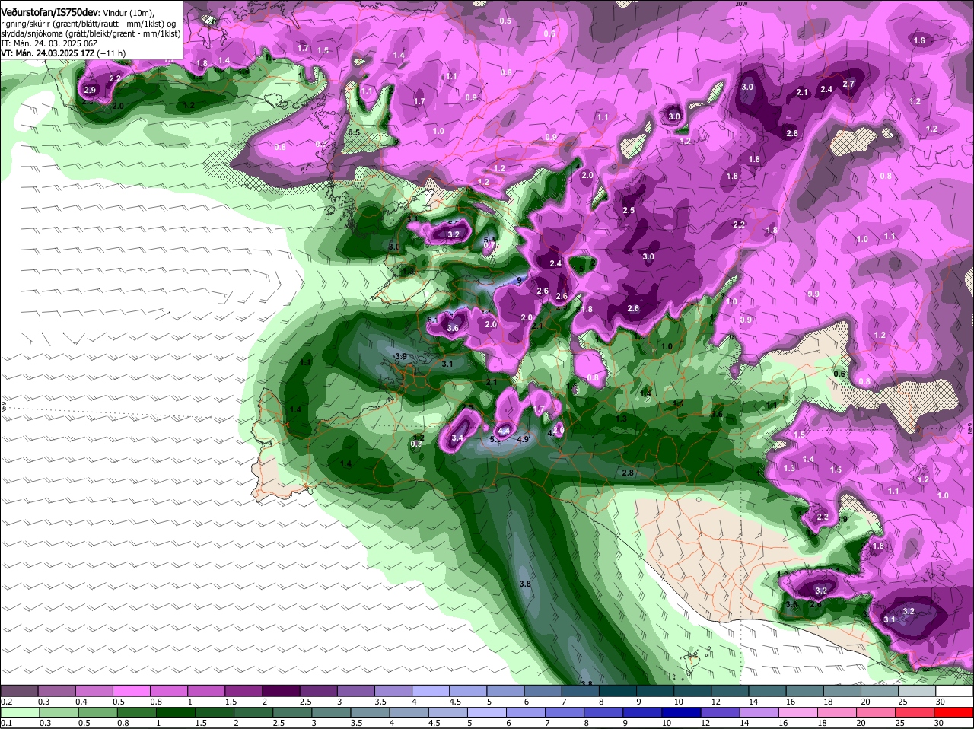
Task: Select the bottom-row red legend swatch labeled 30
Action: (955, 712)
